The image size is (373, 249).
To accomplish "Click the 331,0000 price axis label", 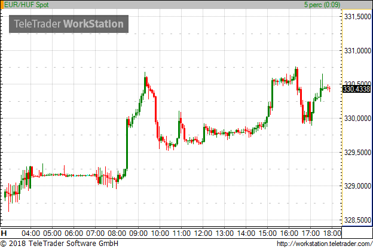I will coord(357,51).
